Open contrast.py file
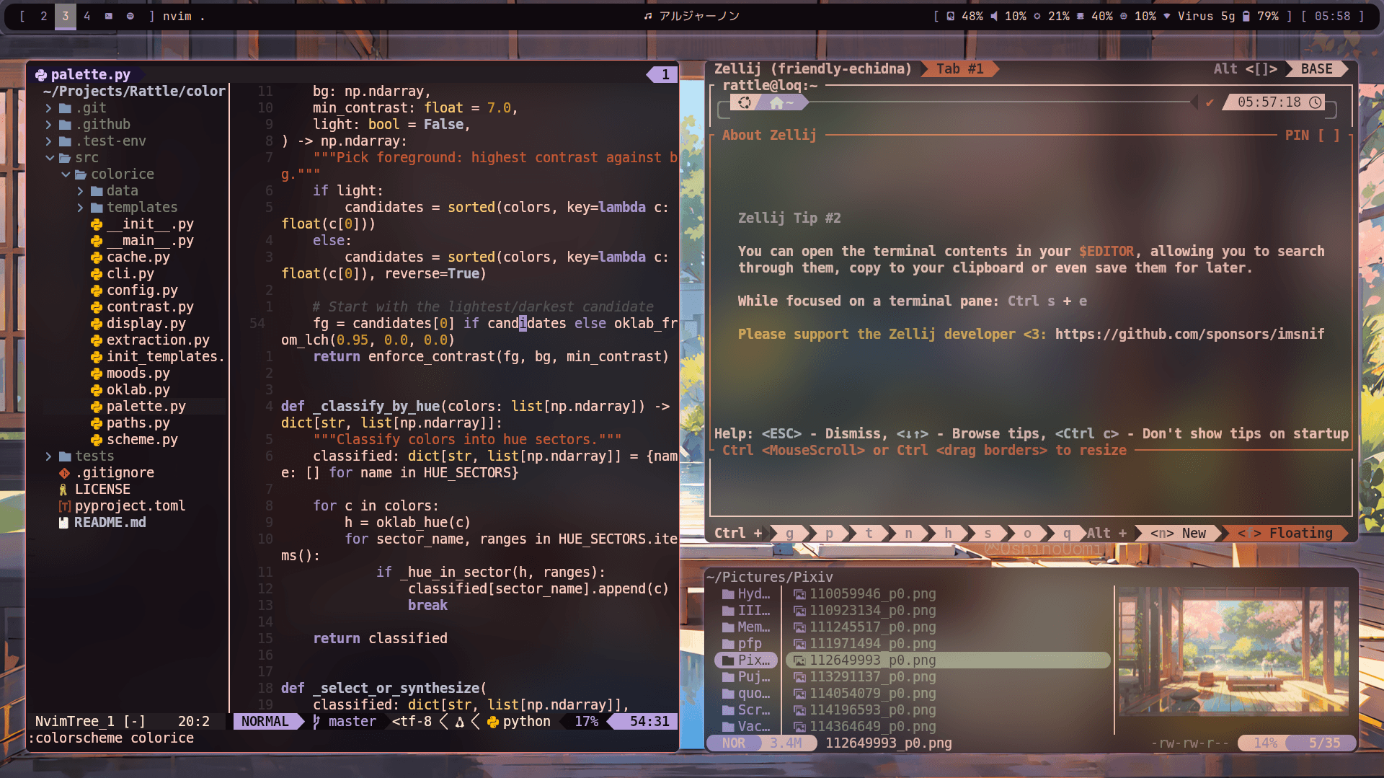1384x778 pixels. click(x=150, y=306)
